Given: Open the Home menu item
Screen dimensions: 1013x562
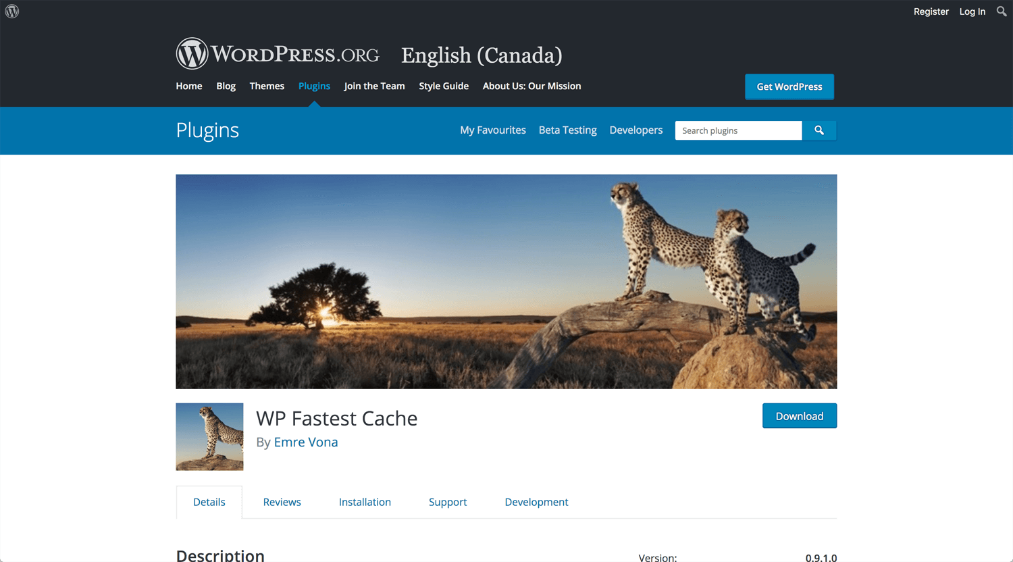Looking at the screenshot, I should [189, 86].
